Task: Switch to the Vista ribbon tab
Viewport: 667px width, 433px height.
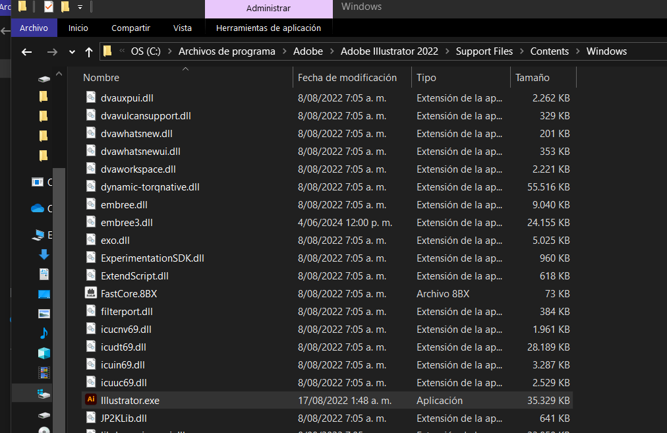Action: (x=182, y=28)
